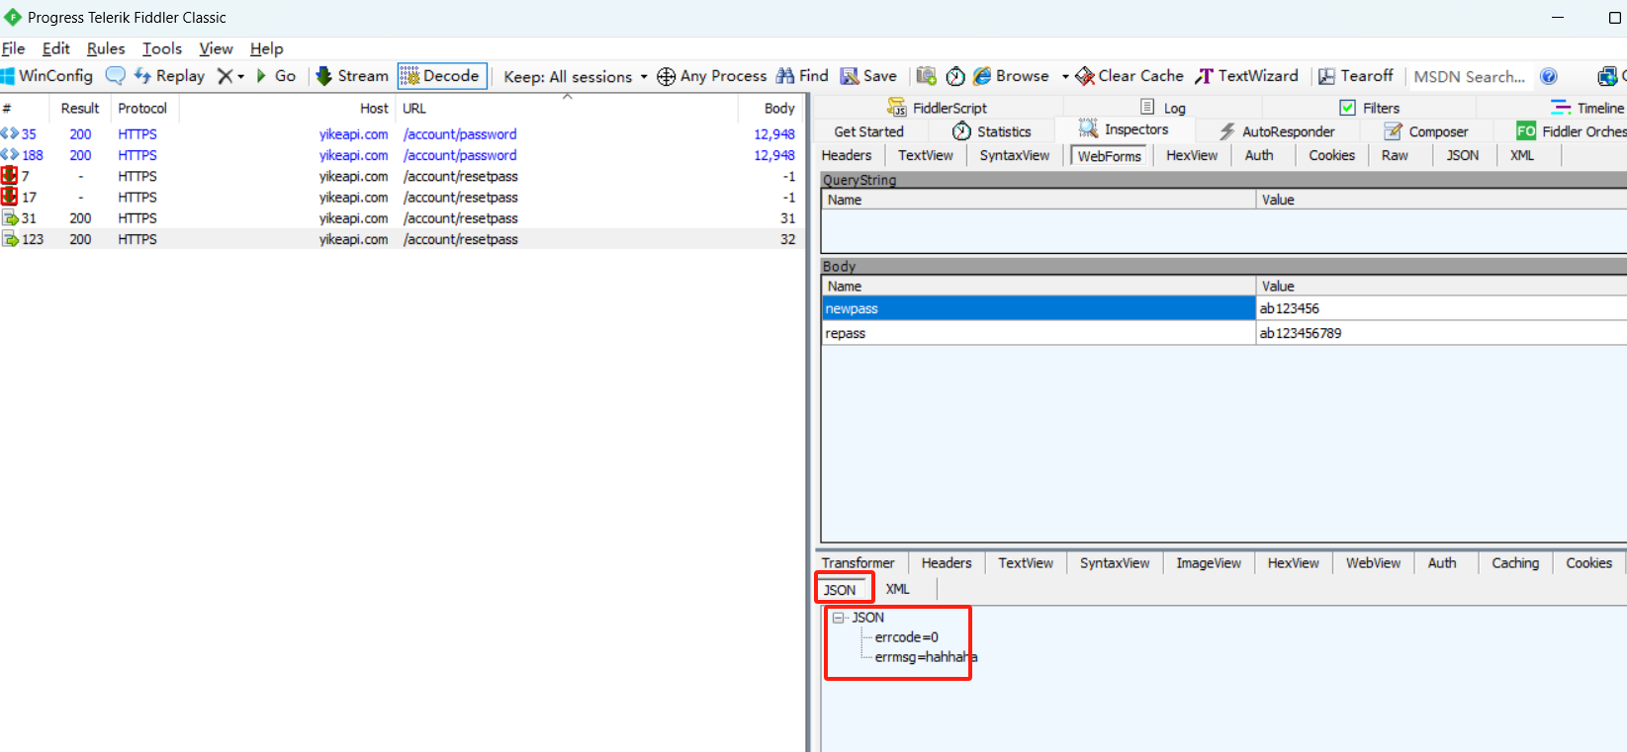Open the Remove sessions X dropdown
1627x752 pixels.
click(x=230, y=76)
